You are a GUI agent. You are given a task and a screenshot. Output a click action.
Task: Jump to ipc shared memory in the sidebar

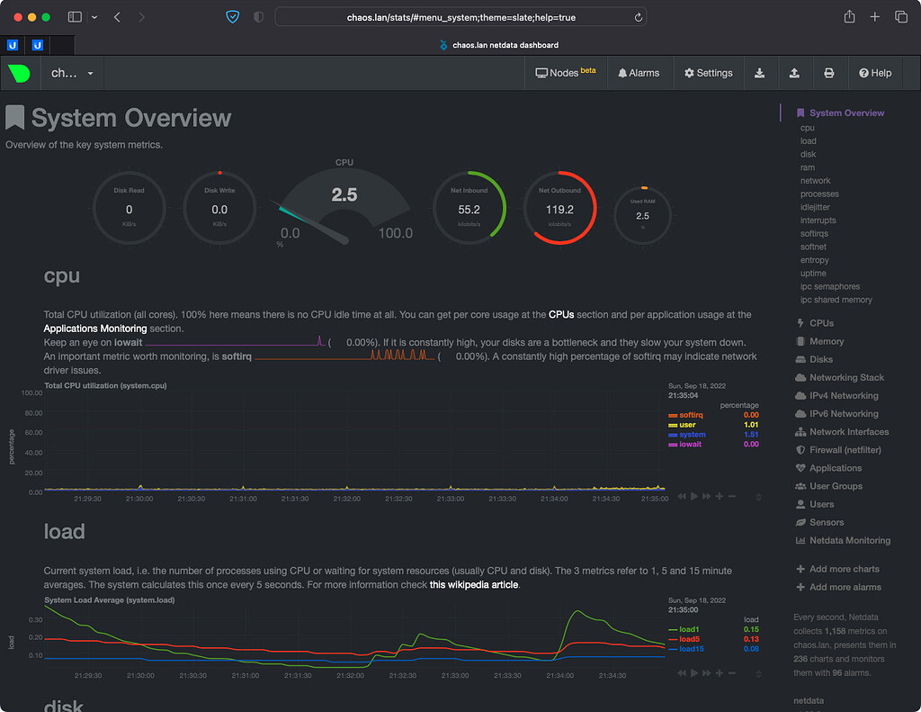[836, 300]
